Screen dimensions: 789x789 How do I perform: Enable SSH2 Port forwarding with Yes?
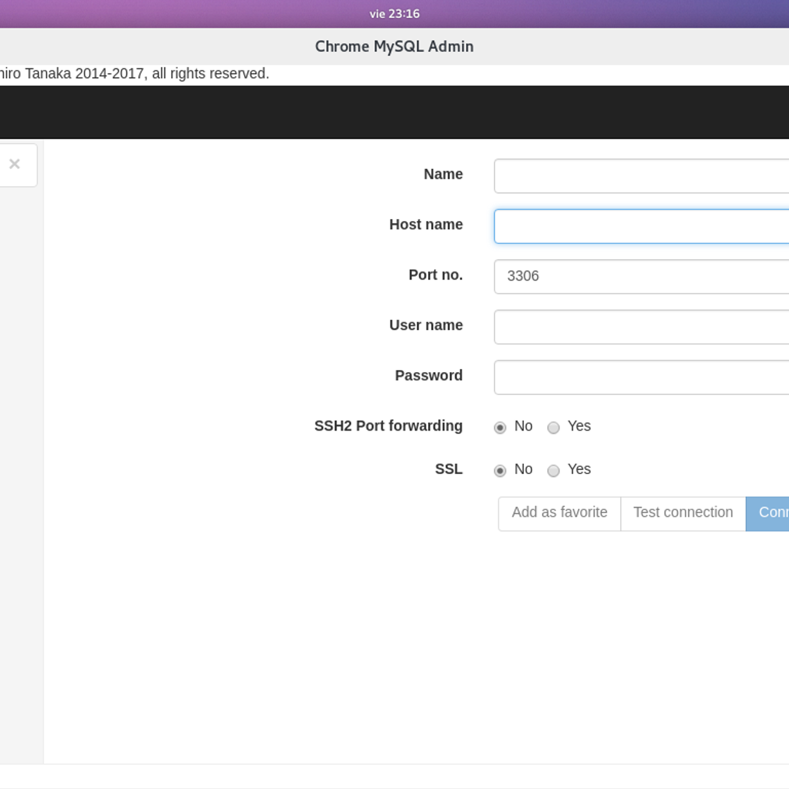click(554, 427)
